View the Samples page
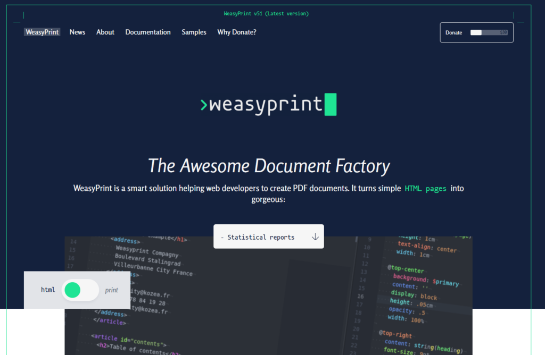 (x=194, y=32)
